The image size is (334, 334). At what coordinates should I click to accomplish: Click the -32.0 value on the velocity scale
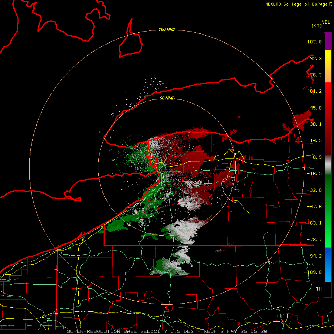314,190
